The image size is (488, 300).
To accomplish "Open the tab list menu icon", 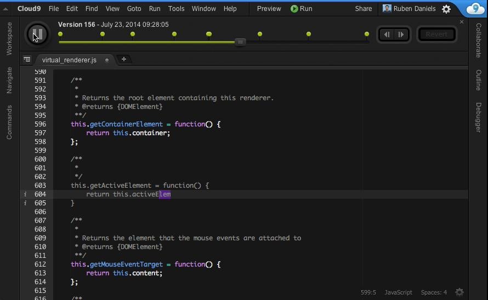I will pyautogui.click(x=27, y=59).
